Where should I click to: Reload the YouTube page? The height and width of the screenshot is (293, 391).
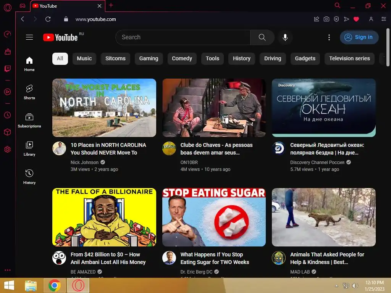48,19
